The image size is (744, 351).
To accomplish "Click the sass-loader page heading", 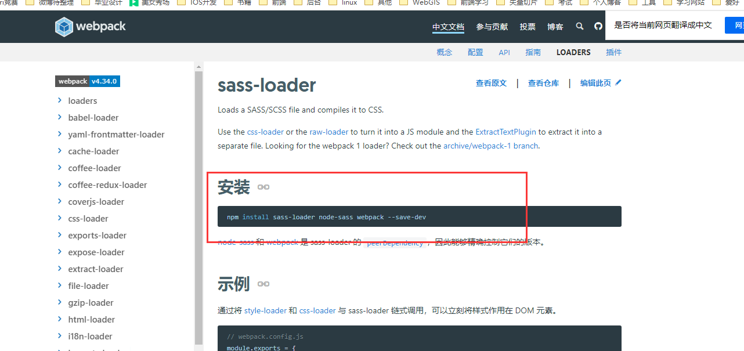I will (x=266, y=85).
